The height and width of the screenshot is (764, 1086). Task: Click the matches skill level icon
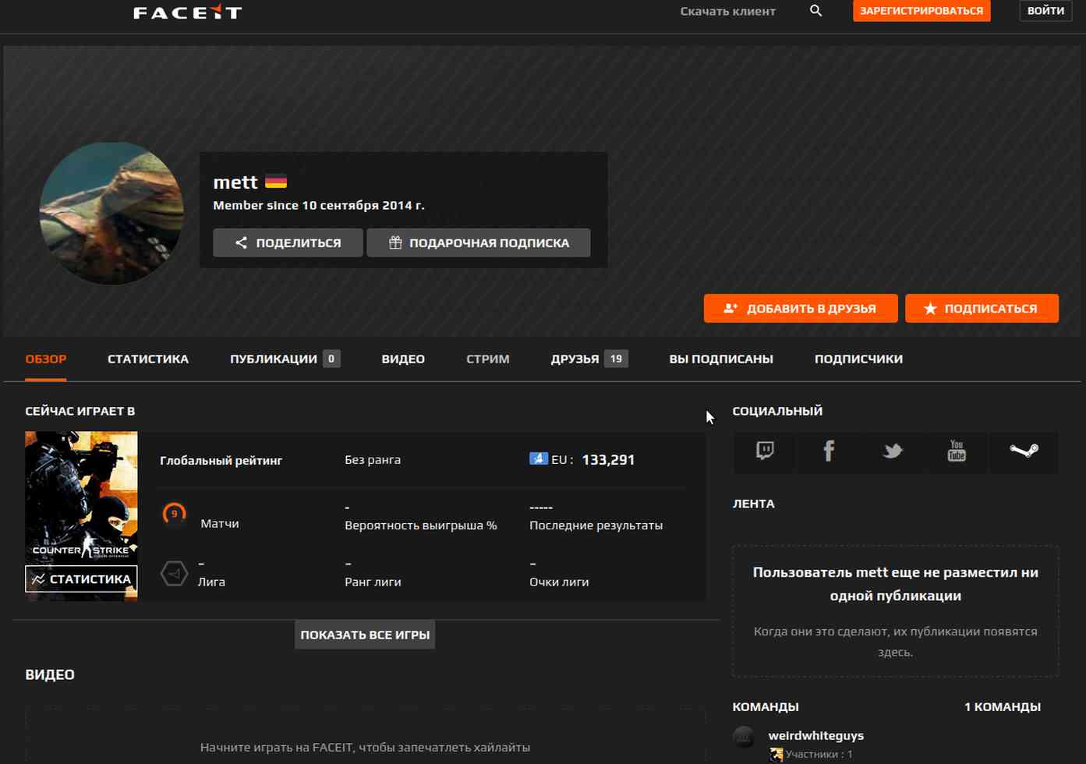tap(174, 515)
